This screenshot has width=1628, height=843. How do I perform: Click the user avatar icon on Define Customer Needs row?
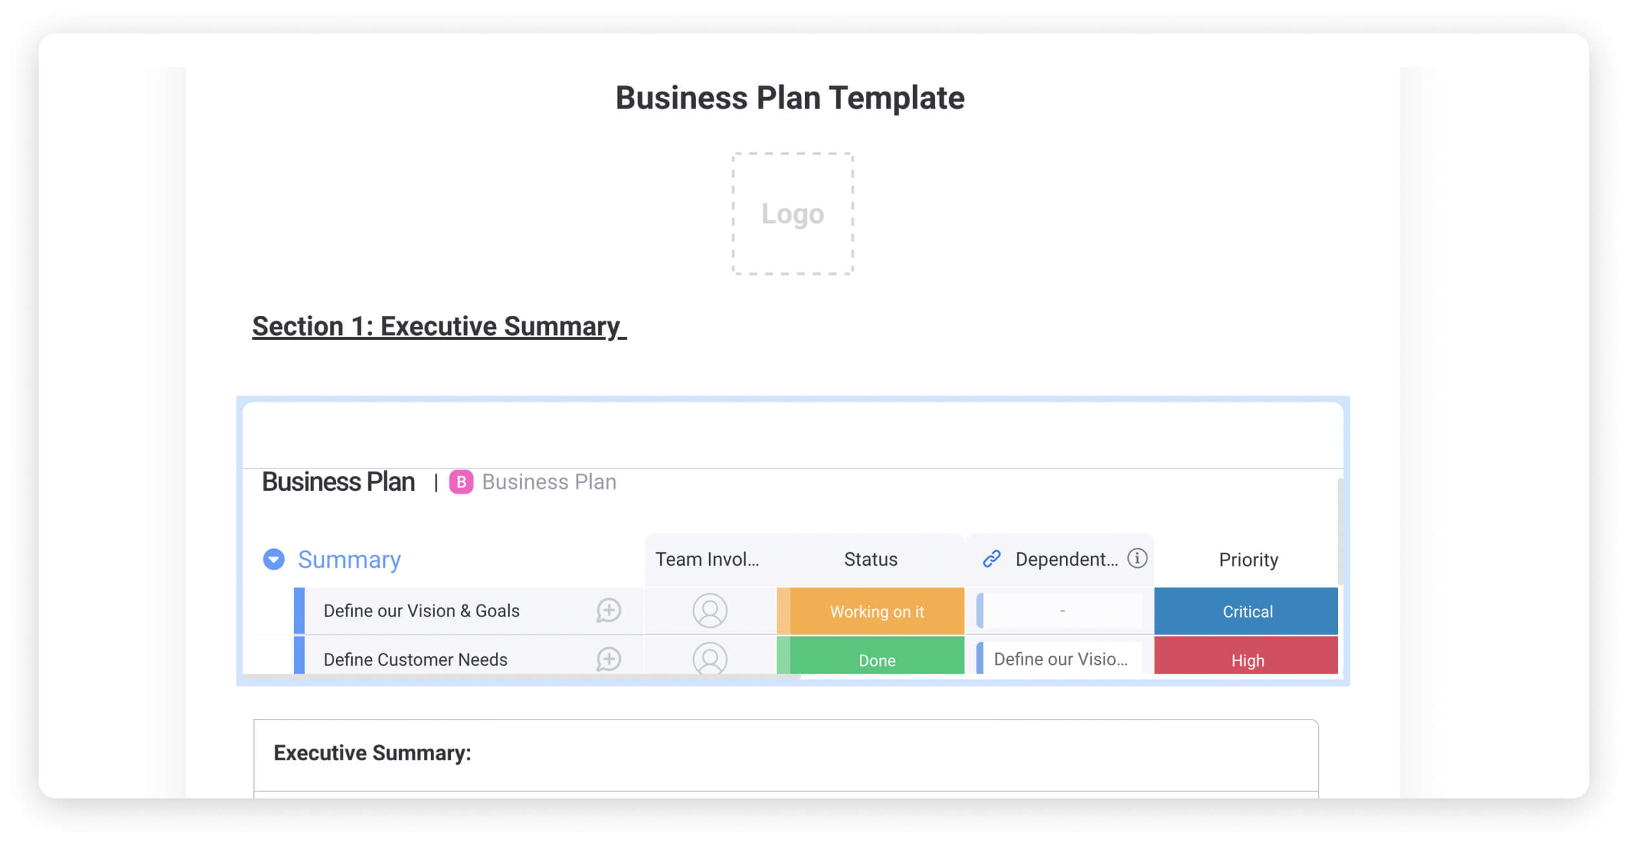709,658
